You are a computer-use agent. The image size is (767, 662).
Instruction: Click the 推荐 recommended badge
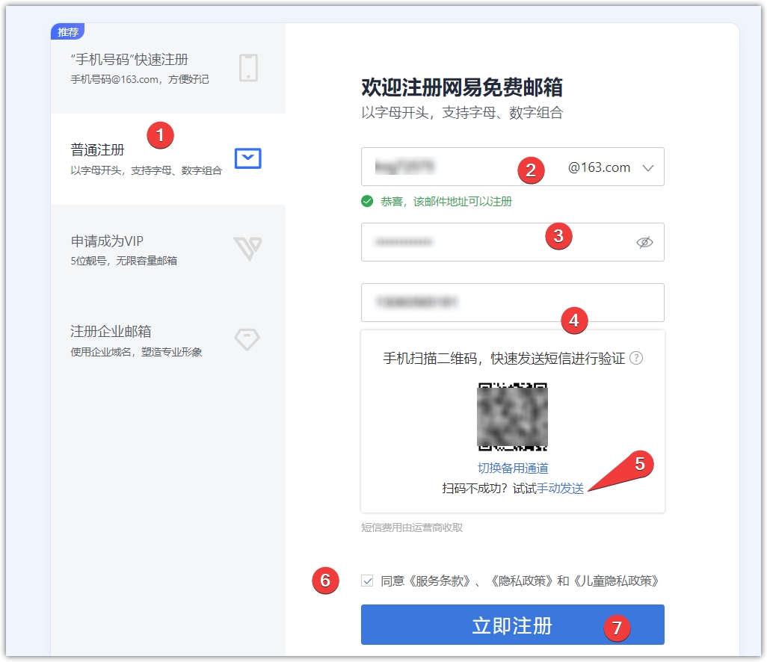(x=67, y=32)
